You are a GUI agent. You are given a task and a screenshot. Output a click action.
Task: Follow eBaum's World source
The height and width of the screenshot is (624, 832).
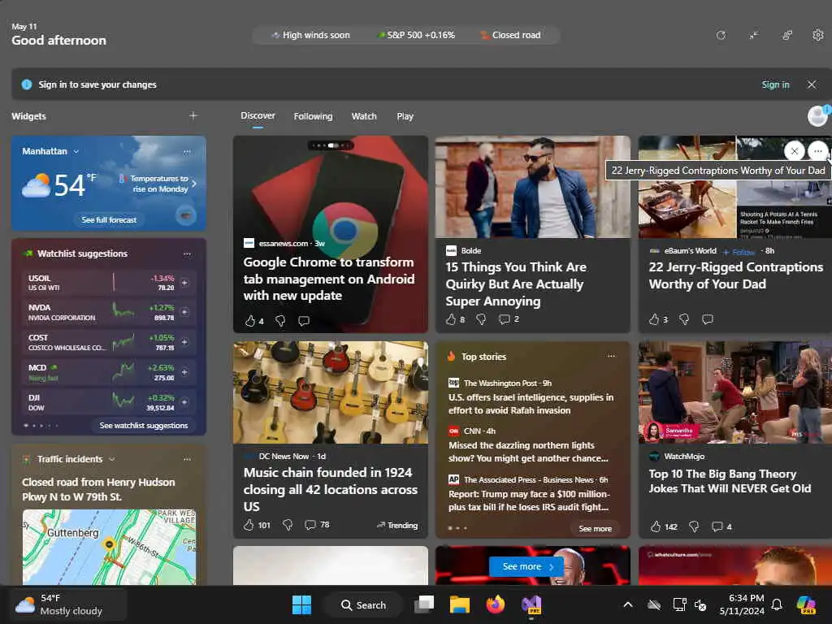tap(739, 252)
